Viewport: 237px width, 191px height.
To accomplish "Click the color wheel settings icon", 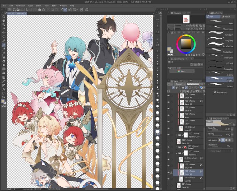I will point(203,55).
